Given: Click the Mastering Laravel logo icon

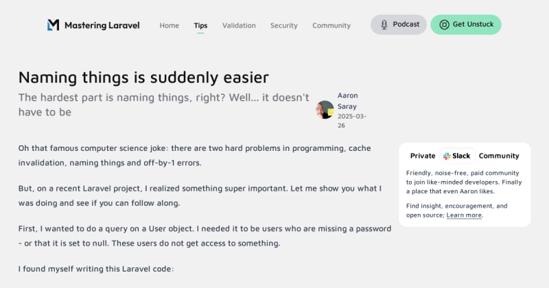Looking at the screenshot, I should point(53,25).
